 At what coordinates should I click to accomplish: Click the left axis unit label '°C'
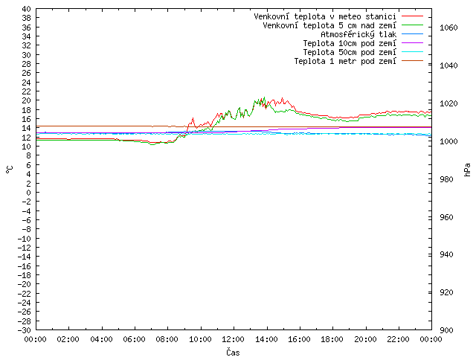[10, 170]
